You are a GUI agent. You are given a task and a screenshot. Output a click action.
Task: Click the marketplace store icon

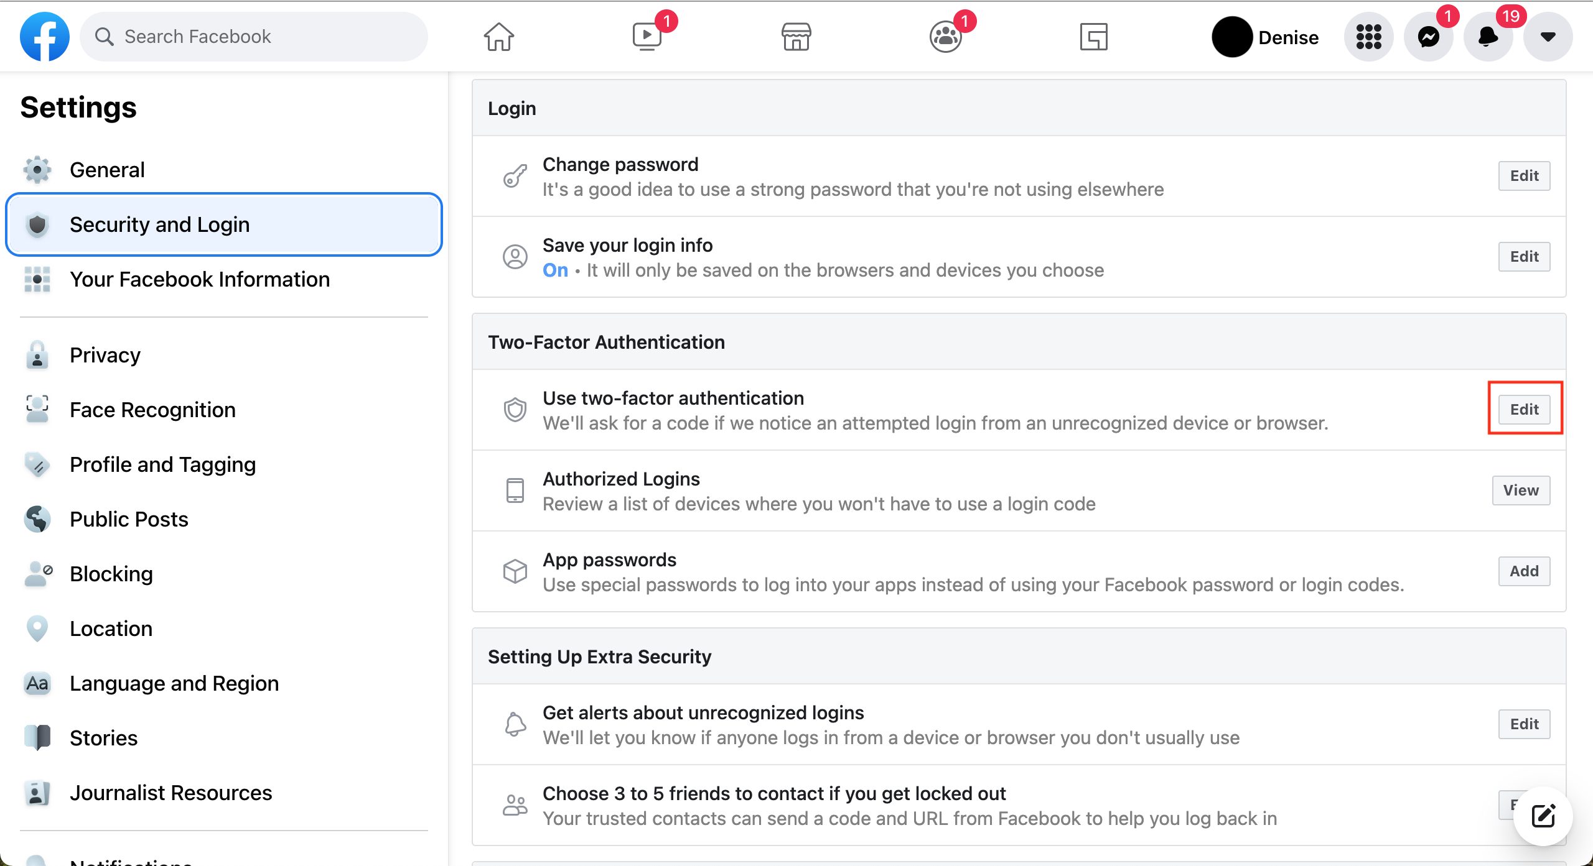coord(796,36)
